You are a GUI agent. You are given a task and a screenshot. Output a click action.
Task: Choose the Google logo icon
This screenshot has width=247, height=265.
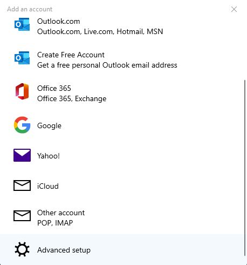(x=22, y=125)
